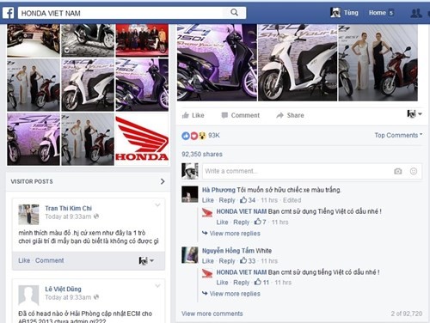Go to Home in top bar
This screenshot has width=430, height=323.
(x=377, y=13)
